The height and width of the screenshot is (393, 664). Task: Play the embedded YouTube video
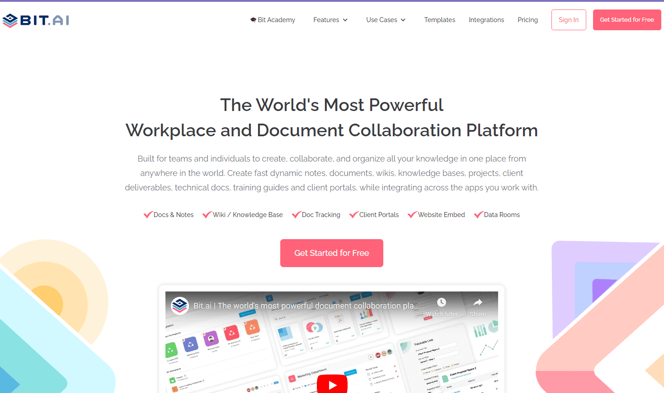pyautogui.click(x=332, y=385)
